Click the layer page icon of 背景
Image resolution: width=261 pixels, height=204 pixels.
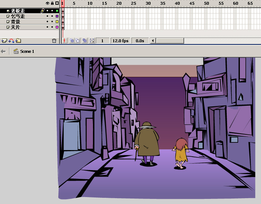pyautogui.click(x=8, y=21)
